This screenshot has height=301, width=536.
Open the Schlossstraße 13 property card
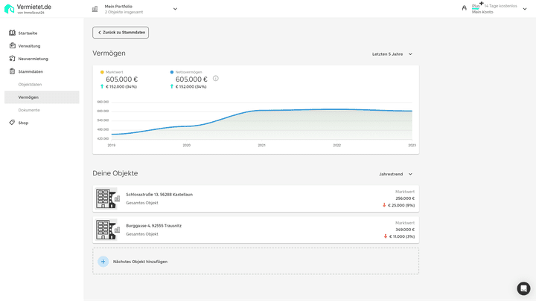click(255, 198)
